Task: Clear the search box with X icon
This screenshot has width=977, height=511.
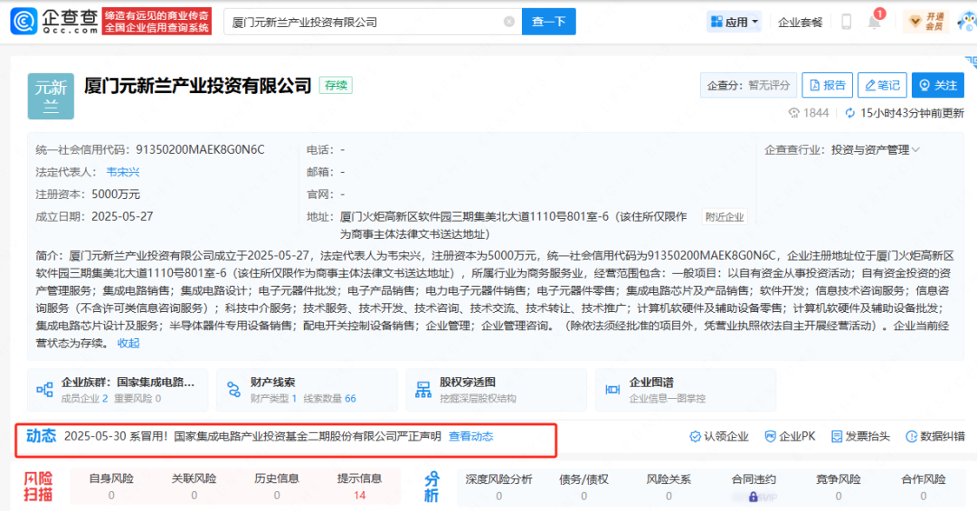Action: (x=509, y=22)
